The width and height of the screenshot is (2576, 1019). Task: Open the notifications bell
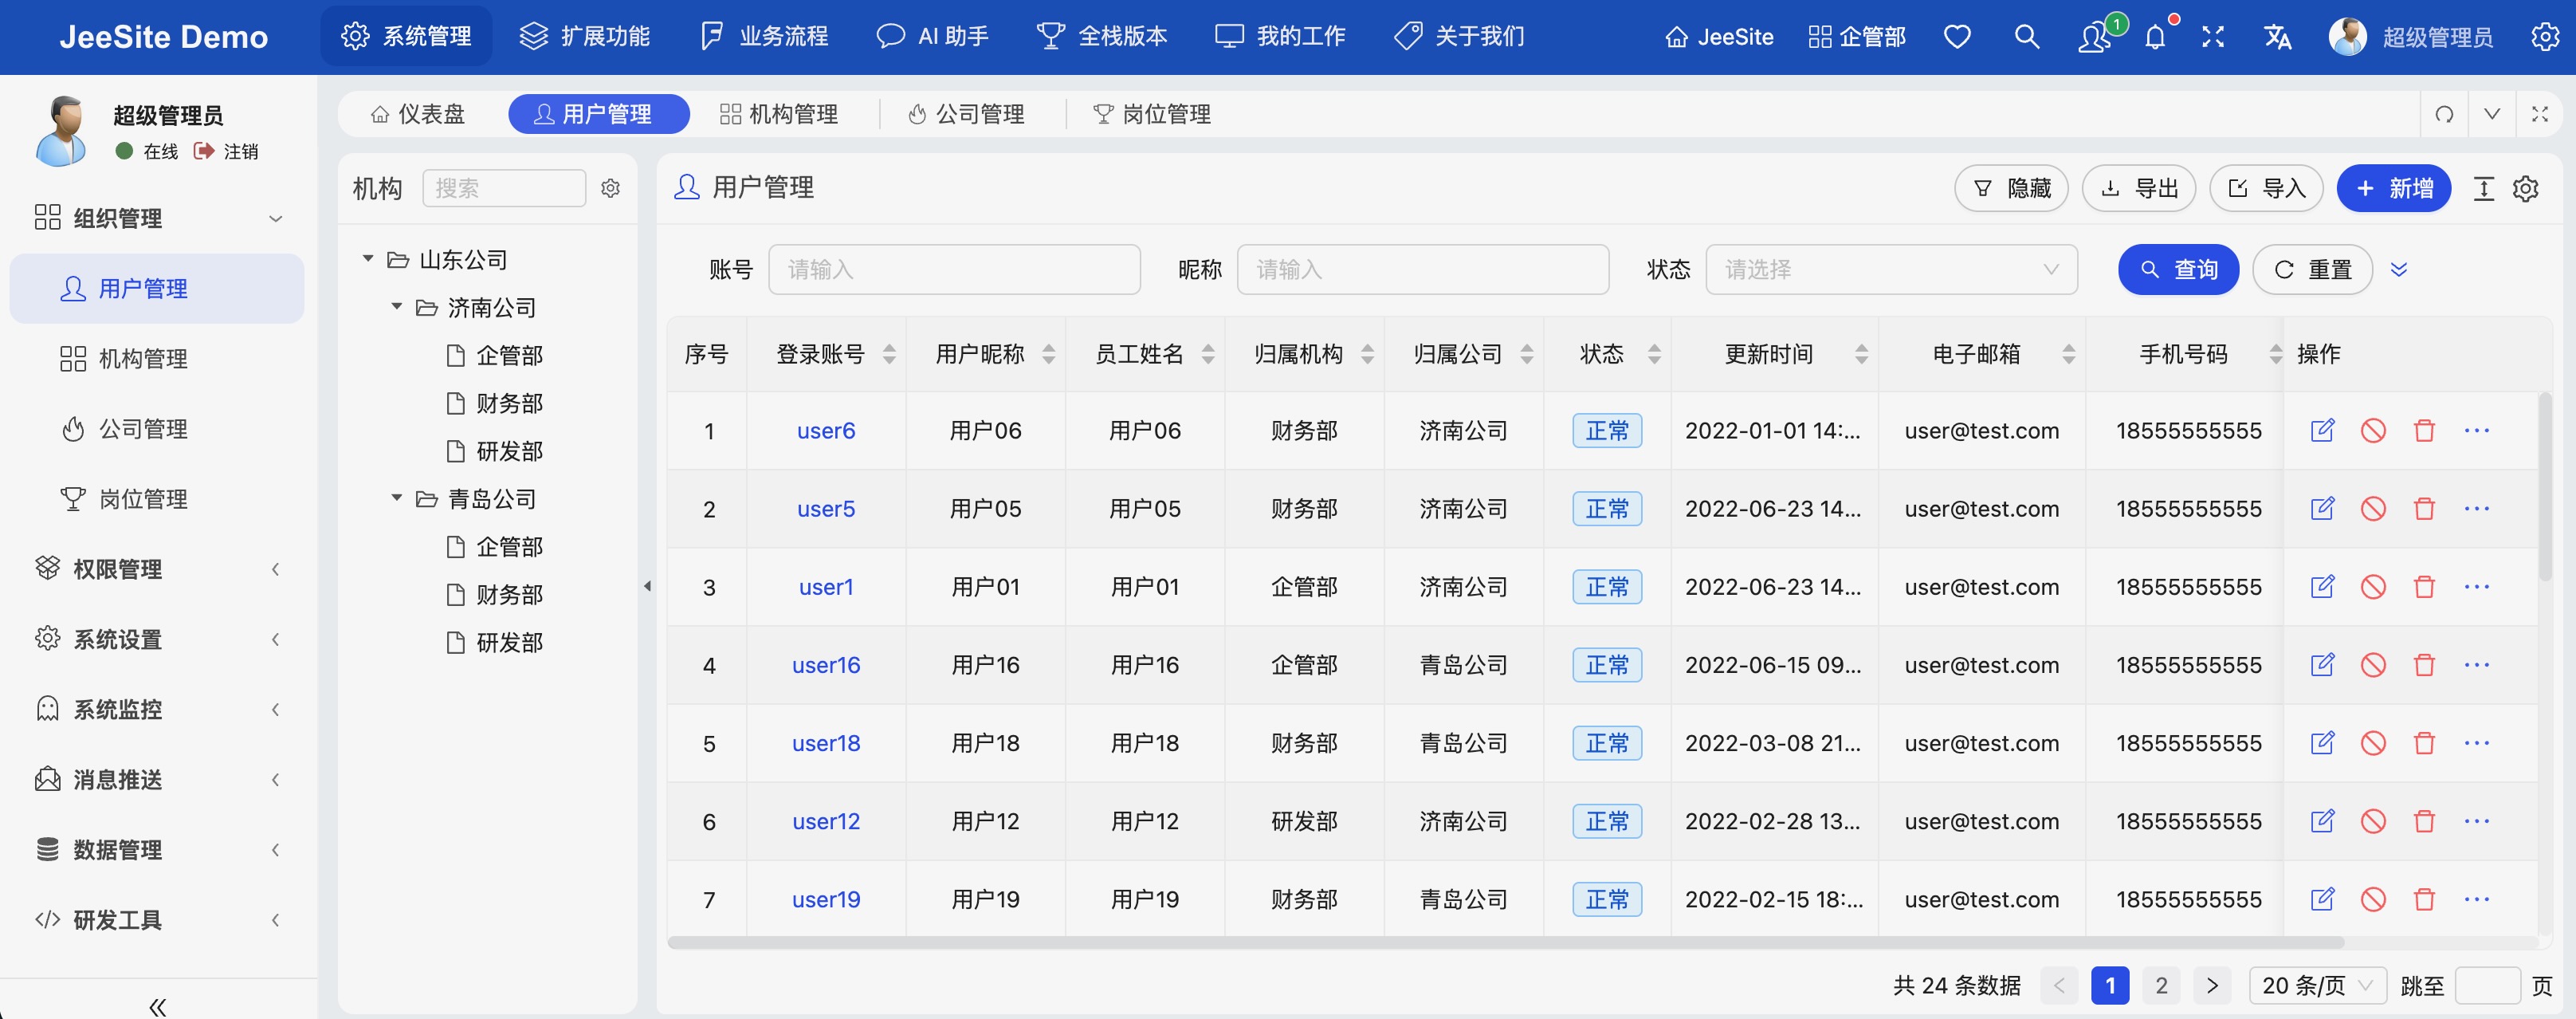[x=2155, y=37]
